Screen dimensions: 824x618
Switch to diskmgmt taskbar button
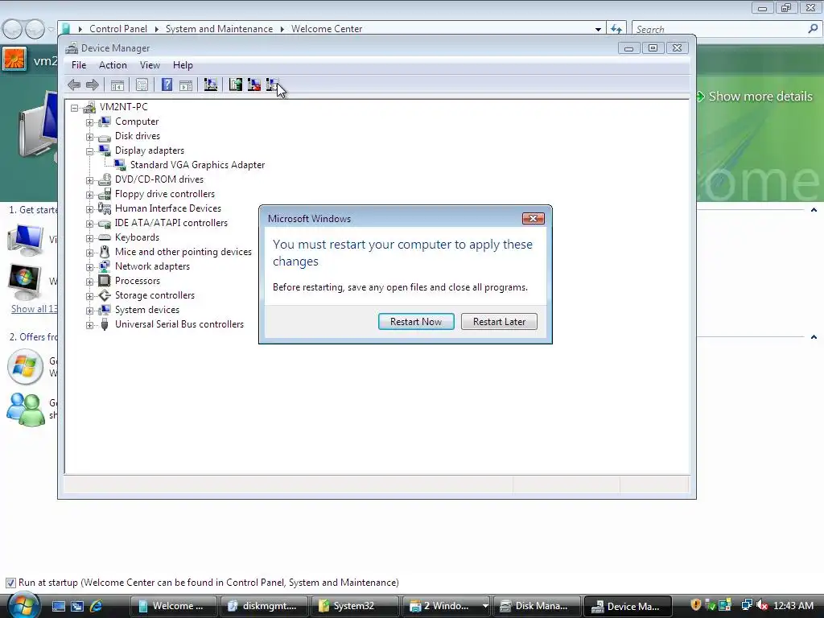coord(264,606)
